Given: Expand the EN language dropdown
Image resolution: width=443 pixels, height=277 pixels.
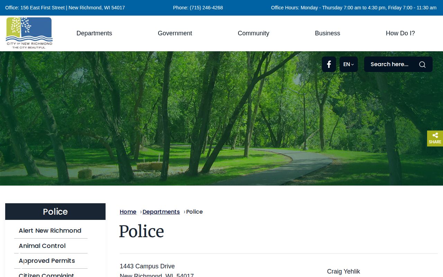Looking at the screenshot, I should pyautogui.click(x=349, y=64).
